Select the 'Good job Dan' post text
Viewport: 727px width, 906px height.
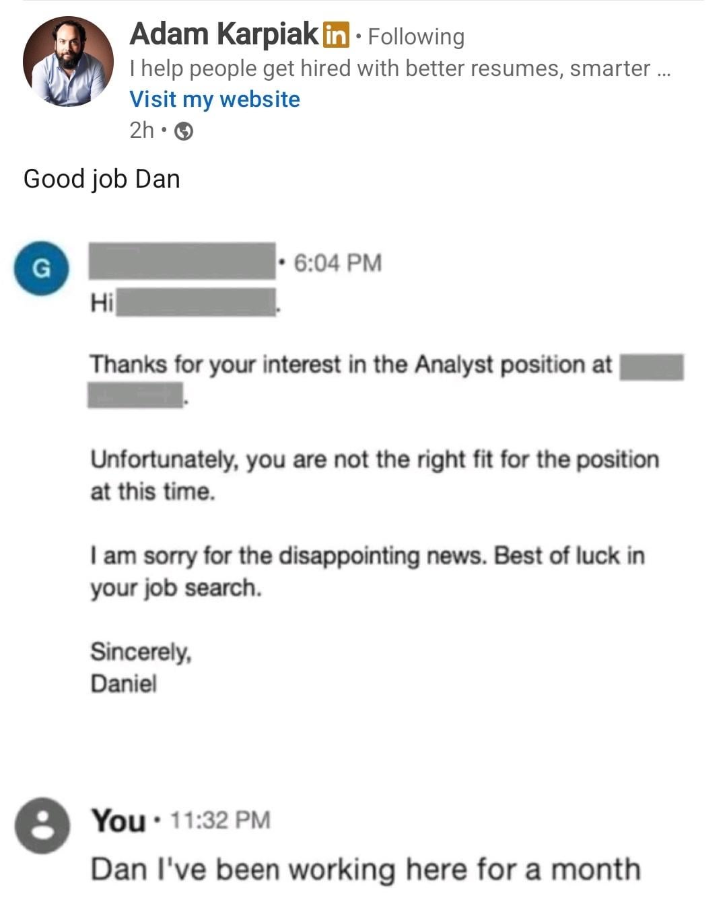[102, 179]
